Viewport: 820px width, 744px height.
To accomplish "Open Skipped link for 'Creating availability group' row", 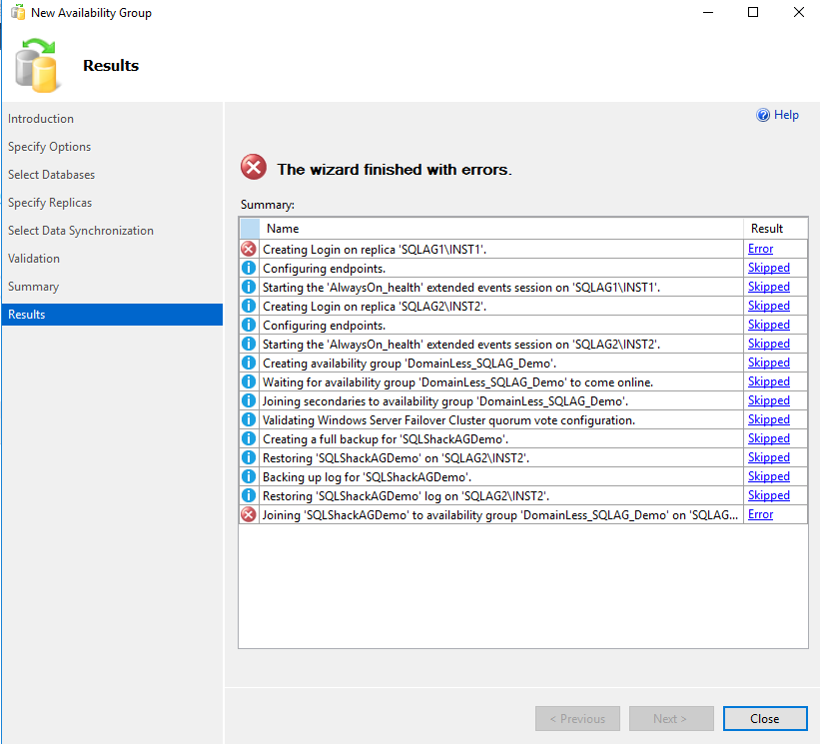I will point(768,363).
